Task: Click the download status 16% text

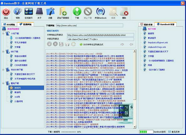Action: pyautogui.click(x=79, y=132)
